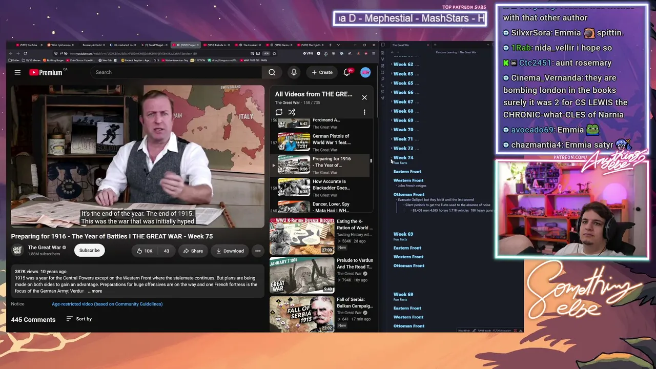Open the Nothing Burger bookmark
Screen dimensions: 656x369
pos(53,60)
